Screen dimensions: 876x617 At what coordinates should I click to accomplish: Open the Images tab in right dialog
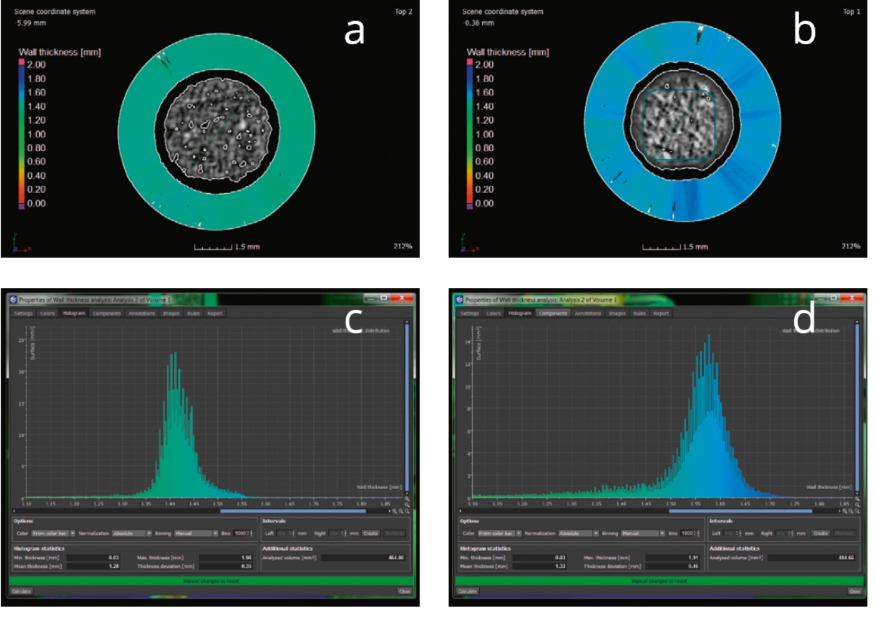[618, 313]
